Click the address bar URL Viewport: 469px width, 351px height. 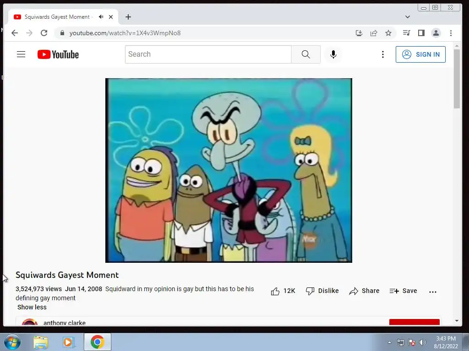(125, 33)
